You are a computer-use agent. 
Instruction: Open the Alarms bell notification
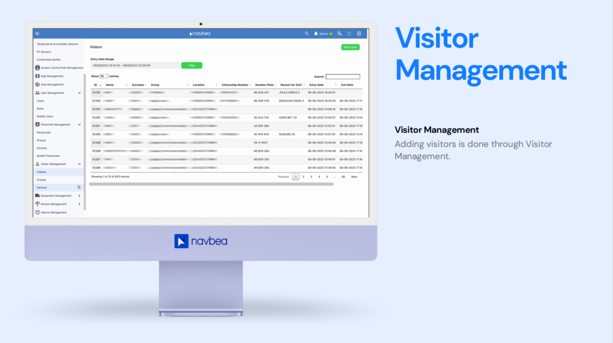click(x=316, y=33)
